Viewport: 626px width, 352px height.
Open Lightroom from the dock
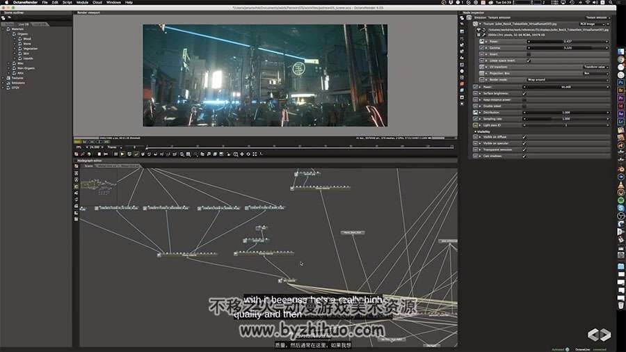point(621,122)
